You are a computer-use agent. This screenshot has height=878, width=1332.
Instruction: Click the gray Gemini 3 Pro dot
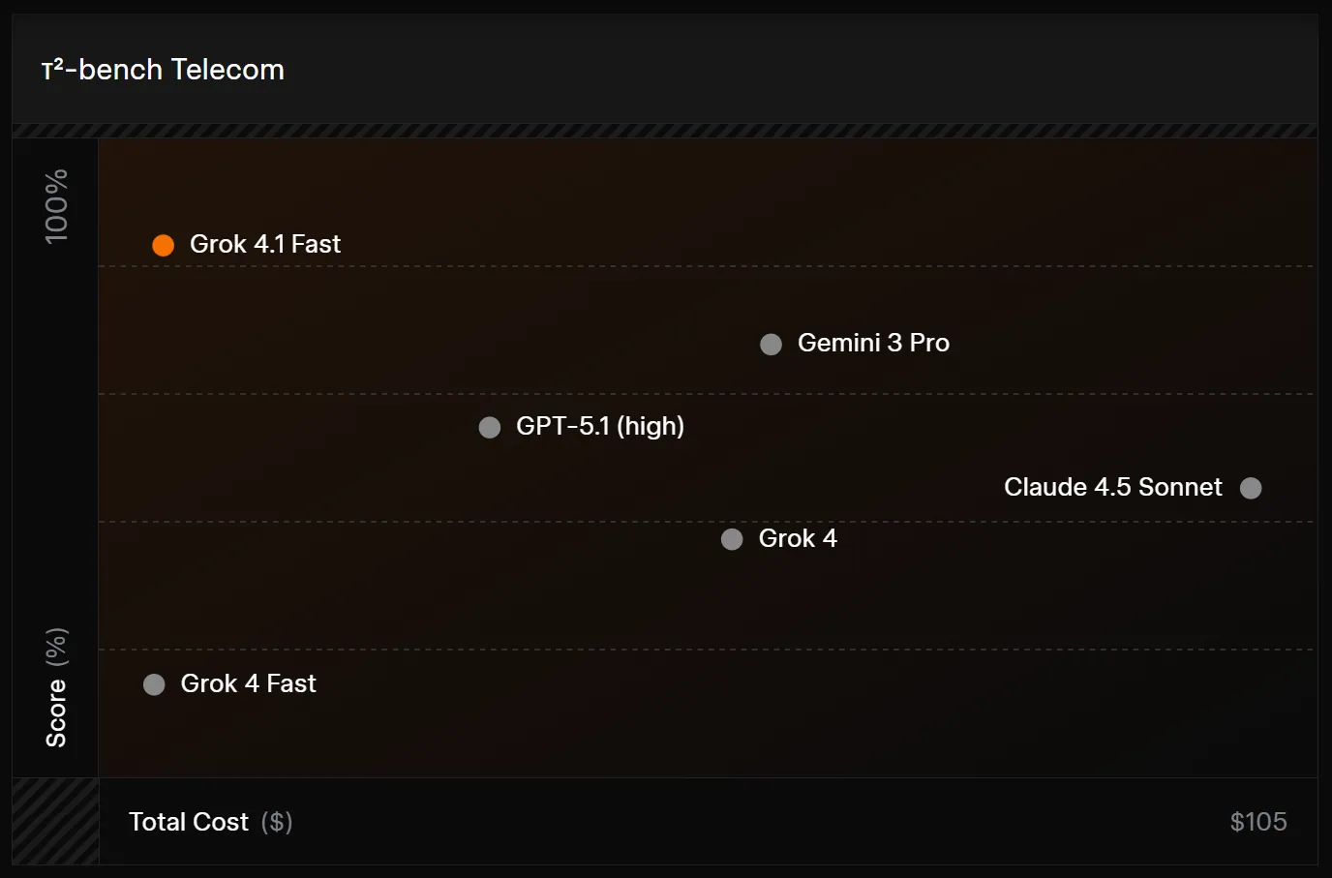[771, 345]
